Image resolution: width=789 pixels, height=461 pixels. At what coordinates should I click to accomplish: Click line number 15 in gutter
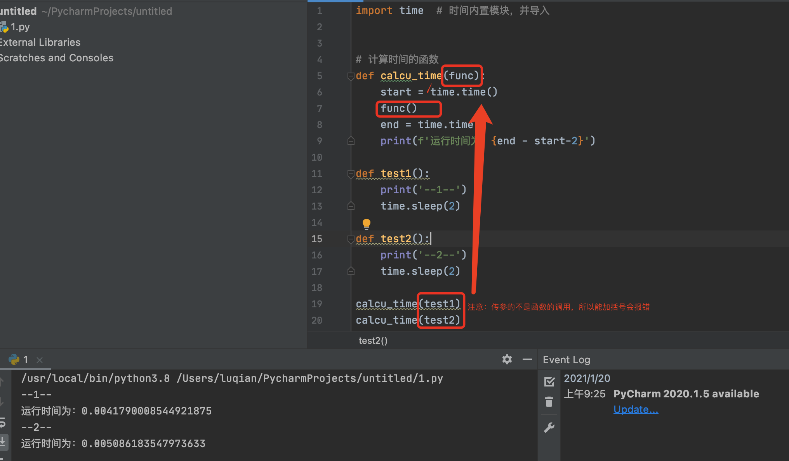pyautogui.click(x=317, y=239)
